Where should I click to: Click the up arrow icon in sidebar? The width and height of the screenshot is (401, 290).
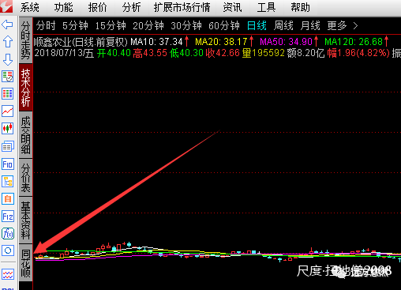[x=8, y=41]
